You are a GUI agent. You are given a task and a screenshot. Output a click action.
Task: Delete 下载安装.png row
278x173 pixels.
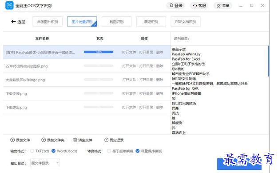coord(159,93)
